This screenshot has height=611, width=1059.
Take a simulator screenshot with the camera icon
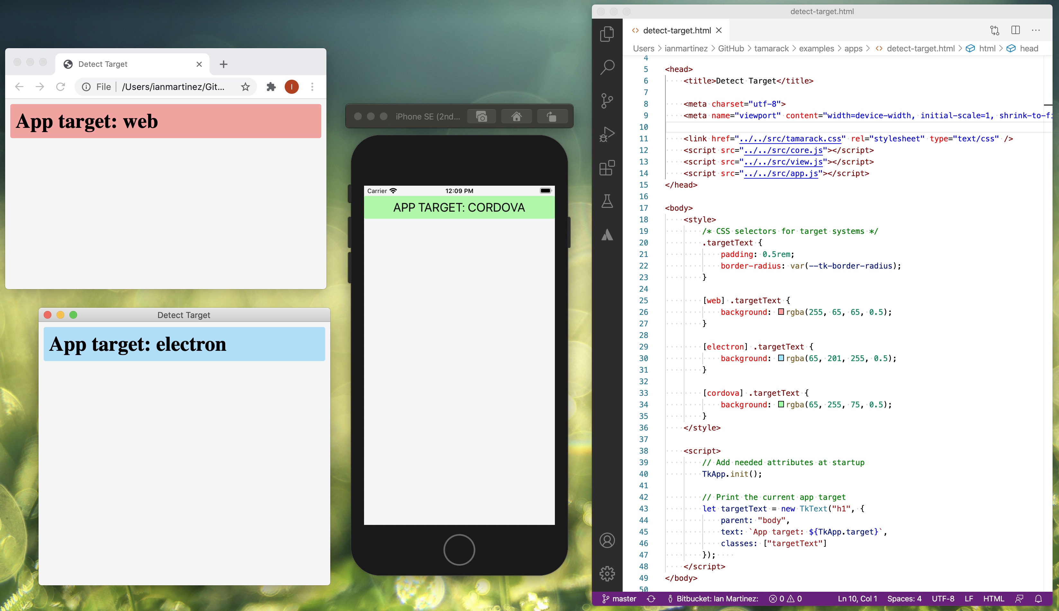[x=481, y=116]
